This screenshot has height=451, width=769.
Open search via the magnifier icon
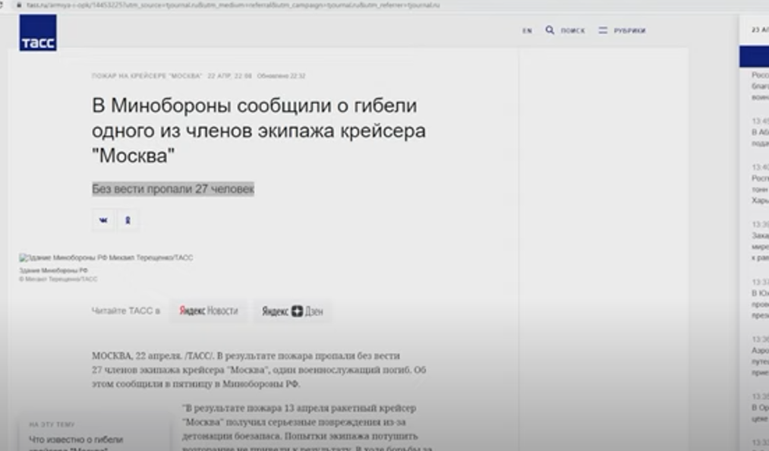click(x=550, y=30)
